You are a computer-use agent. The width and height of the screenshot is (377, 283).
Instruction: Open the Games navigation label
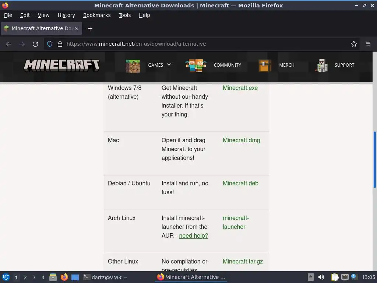click(x=155, y=65)
